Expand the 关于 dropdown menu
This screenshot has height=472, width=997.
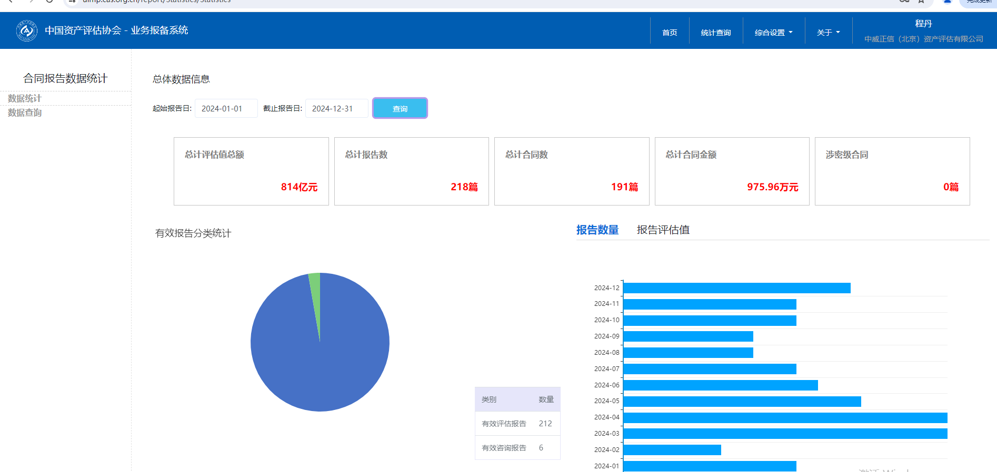pos(828,33)
